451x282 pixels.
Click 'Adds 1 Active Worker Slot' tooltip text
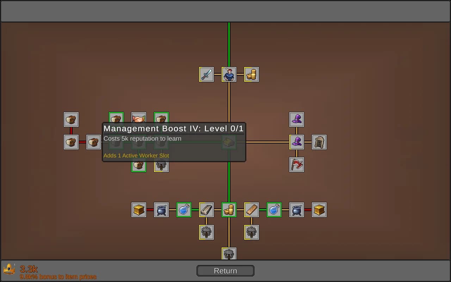click(x=136, y=155)
